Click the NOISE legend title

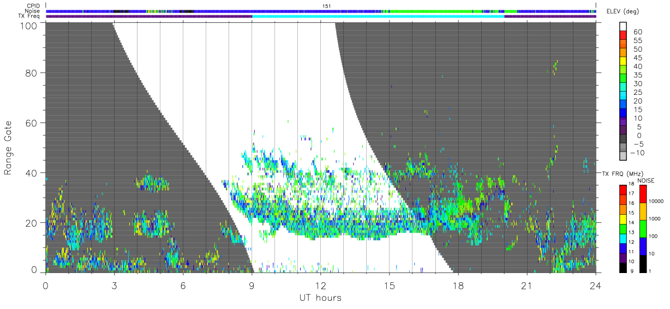[646, 180]
